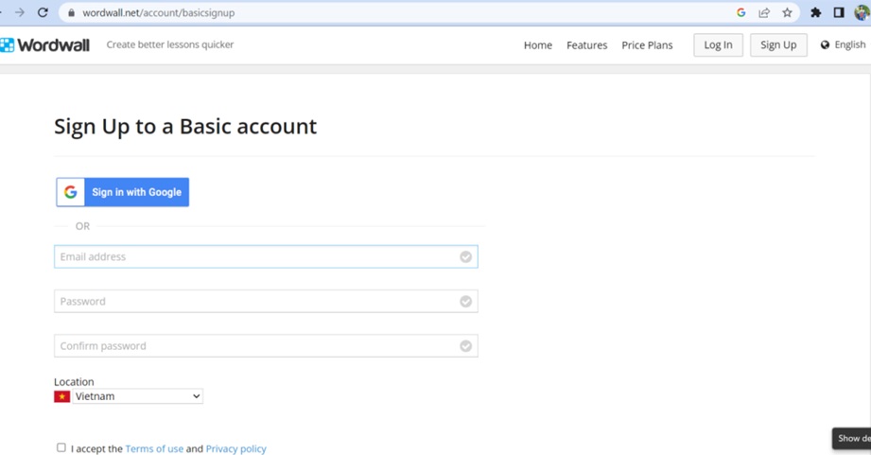Open the English language selector

[844, 45]
